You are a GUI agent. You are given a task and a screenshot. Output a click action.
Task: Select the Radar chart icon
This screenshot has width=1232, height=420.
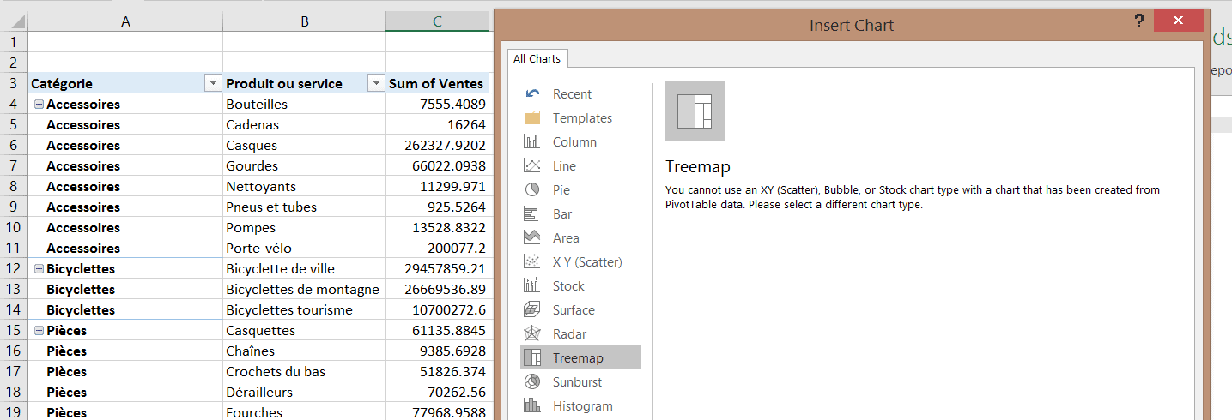click(532, 334)
